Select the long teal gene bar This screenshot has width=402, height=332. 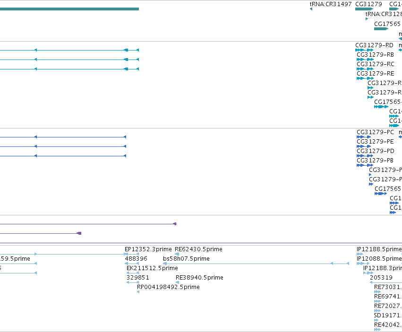(x=69, y=9)
